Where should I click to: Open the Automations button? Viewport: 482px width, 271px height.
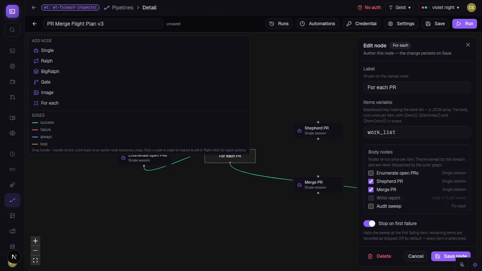coord(317,24)
